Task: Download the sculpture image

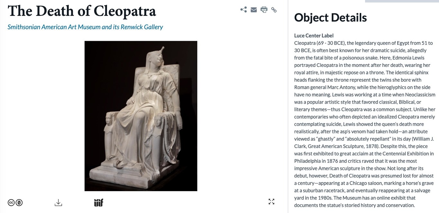Action: [x=58, y=202]
